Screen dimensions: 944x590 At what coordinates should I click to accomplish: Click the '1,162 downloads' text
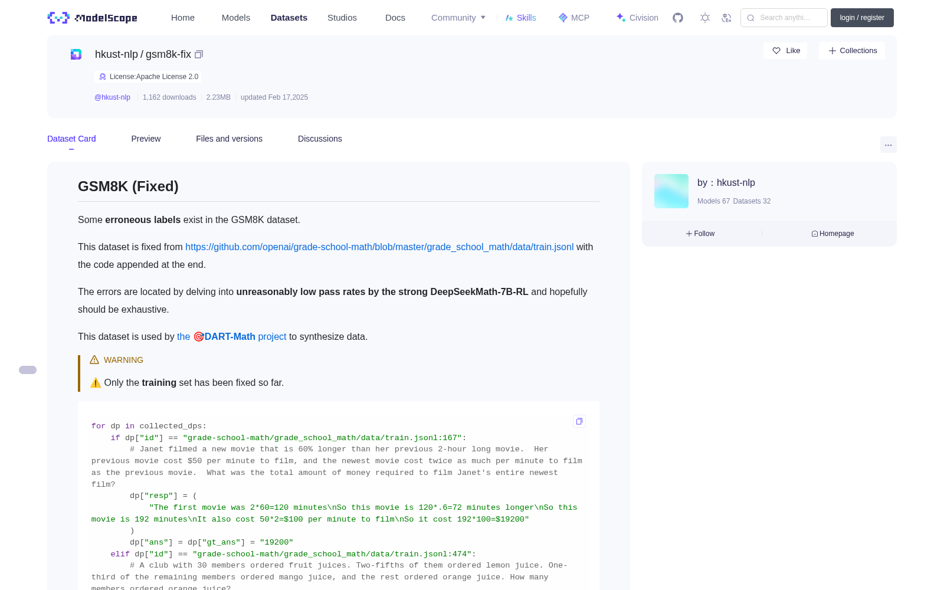[x=169, y=97]
